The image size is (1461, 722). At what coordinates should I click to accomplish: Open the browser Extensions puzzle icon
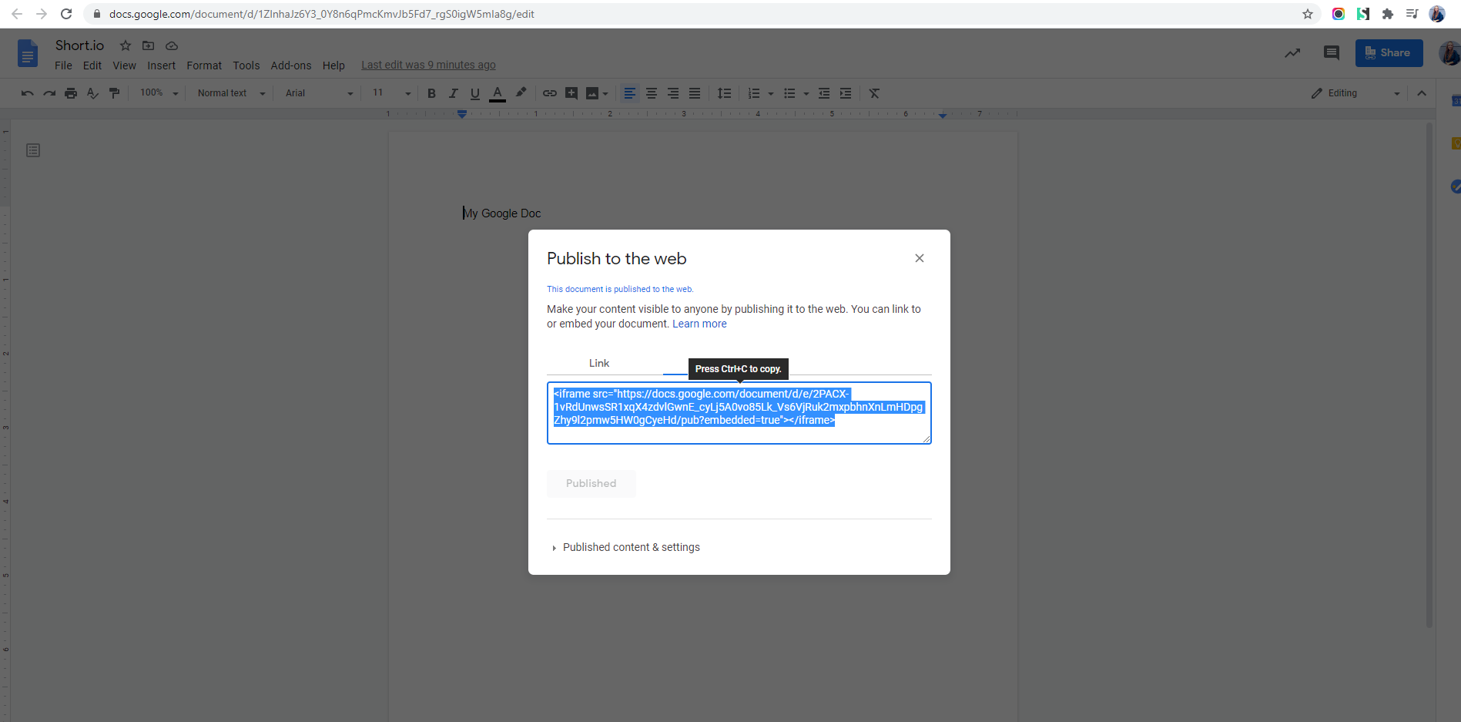[1388, 14]
